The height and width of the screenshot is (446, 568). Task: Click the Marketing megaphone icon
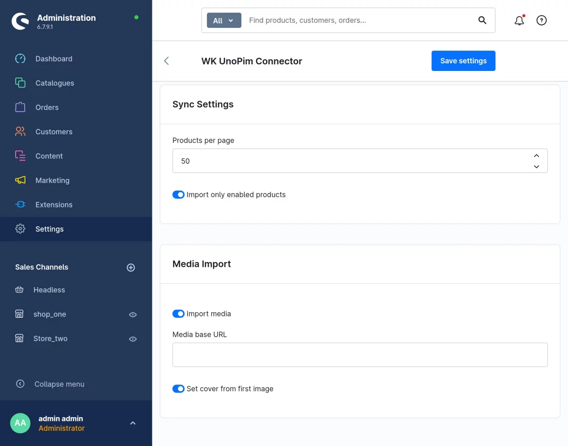(20, 180)
